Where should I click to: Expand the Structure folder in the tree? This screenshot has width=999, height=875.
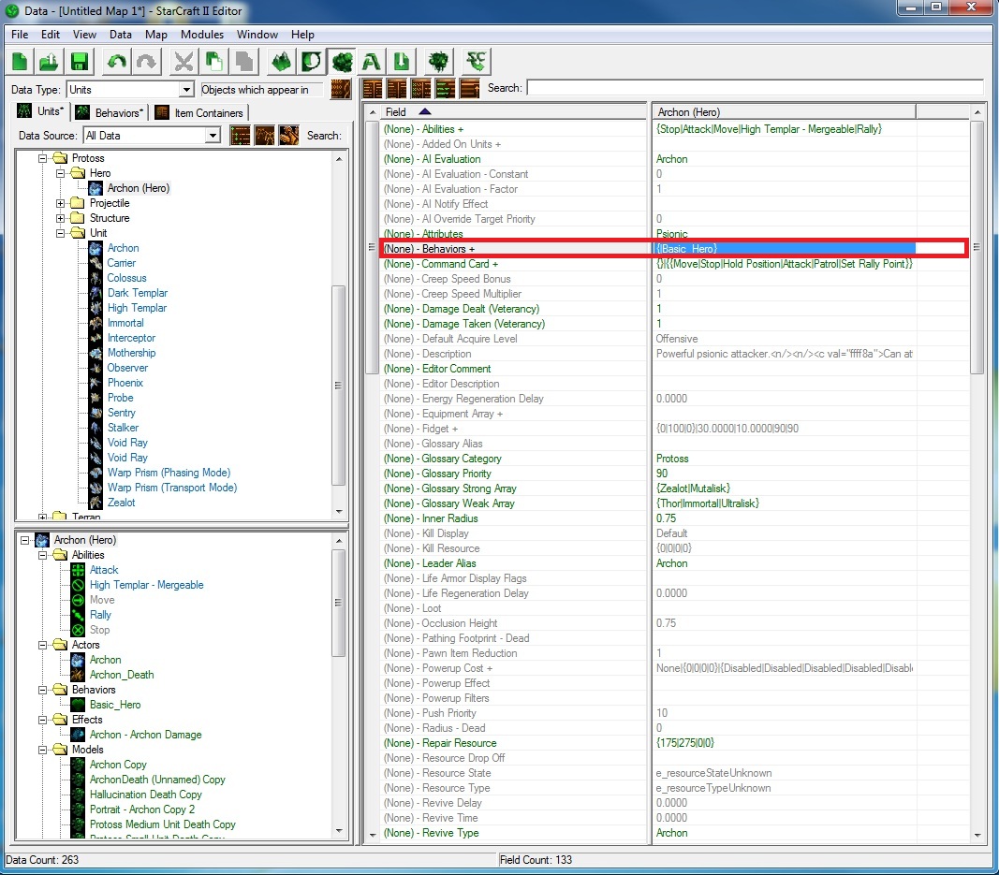tap(61, 218)
